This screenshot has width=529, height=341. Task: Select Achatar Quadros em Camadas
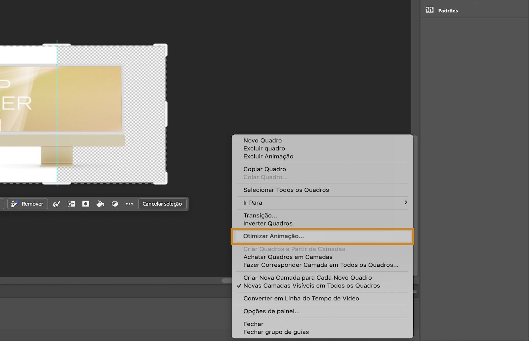click(x=288, y=257)
